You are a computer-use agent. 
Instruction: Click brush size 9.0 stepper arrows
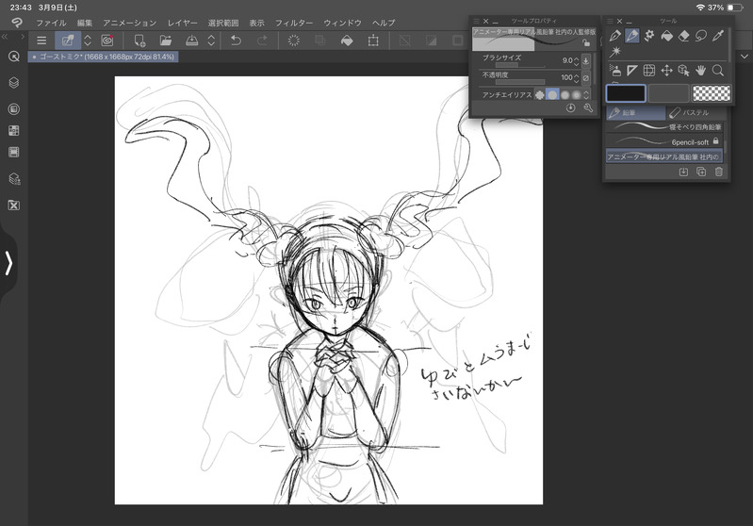tap(577, 61)
